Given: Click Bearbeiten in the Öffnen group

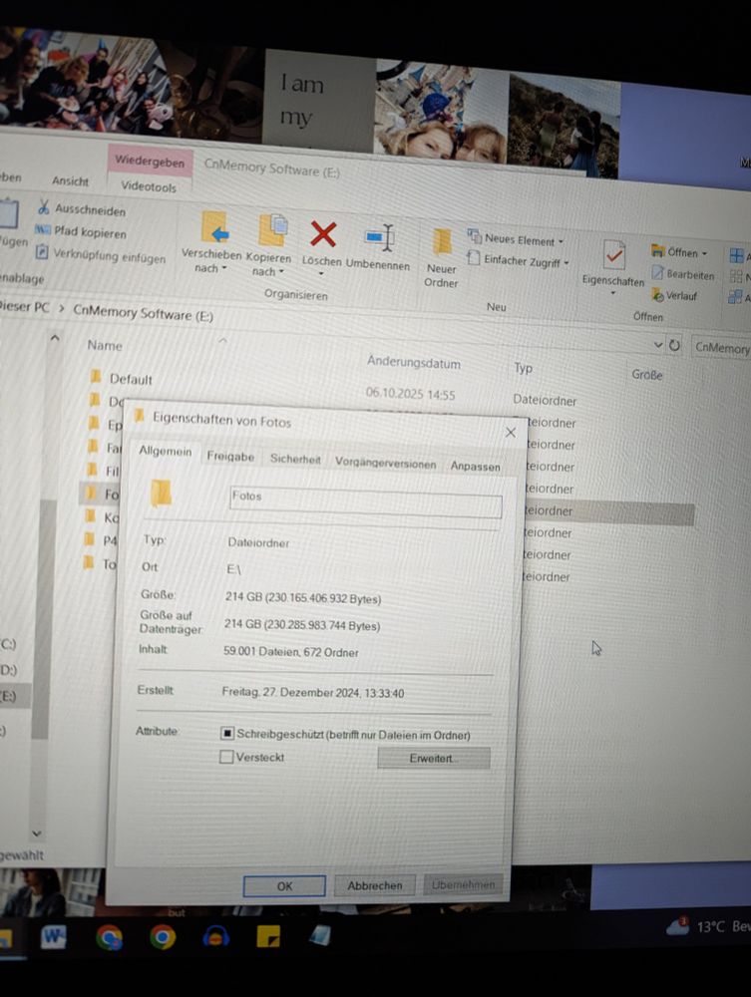Looking at the screenshot, I should click(x=683, y=274).
